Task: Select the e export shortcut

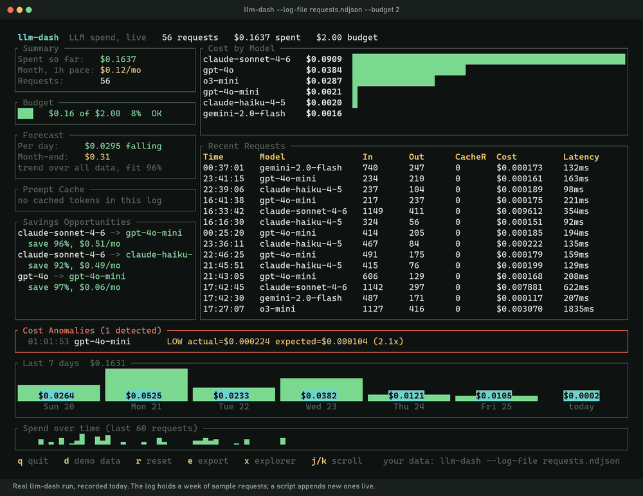Action: click(x=208, y=461)
